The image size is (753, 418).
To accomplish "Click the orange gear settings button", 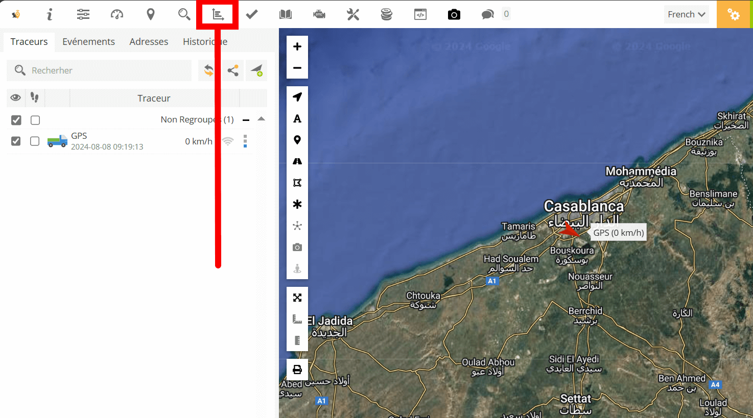I will point(734,14).
